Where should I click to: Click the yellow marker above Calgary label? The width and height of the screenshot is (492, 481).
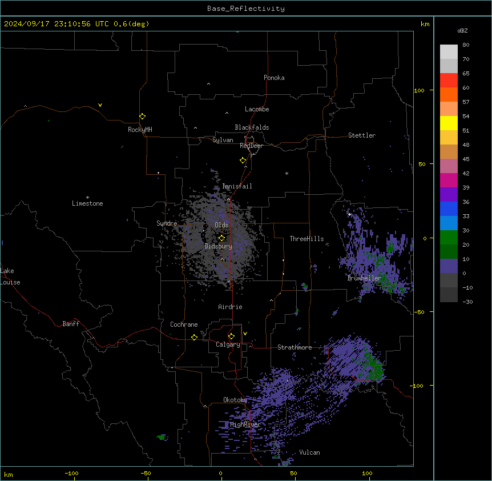pyautogui.click(x=231, y=336)
